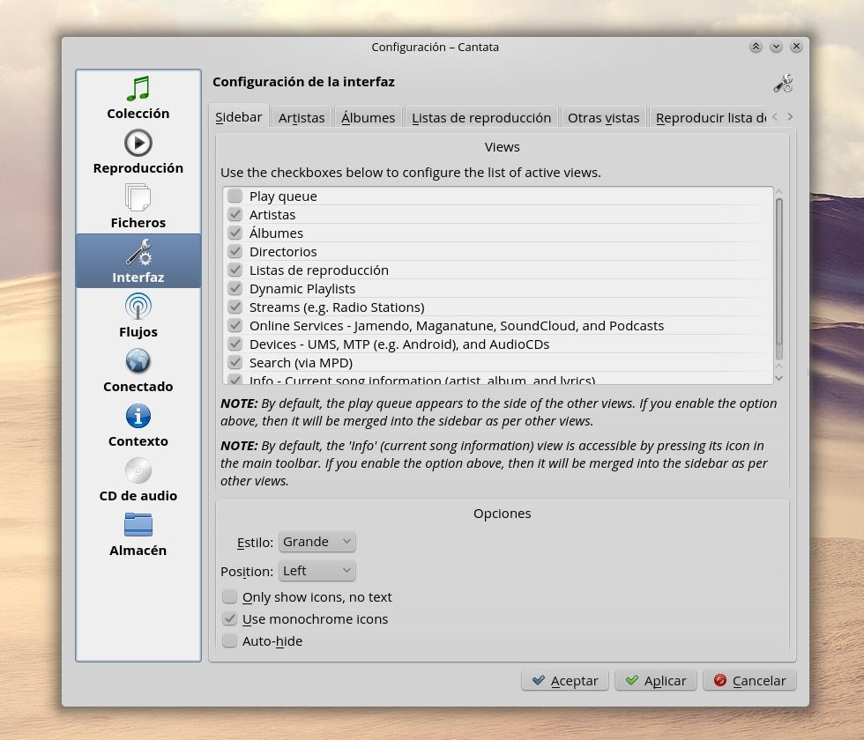This screenshot has height=740, width=864.
Task: Click the Cancelar button
Action: (749, 680)
